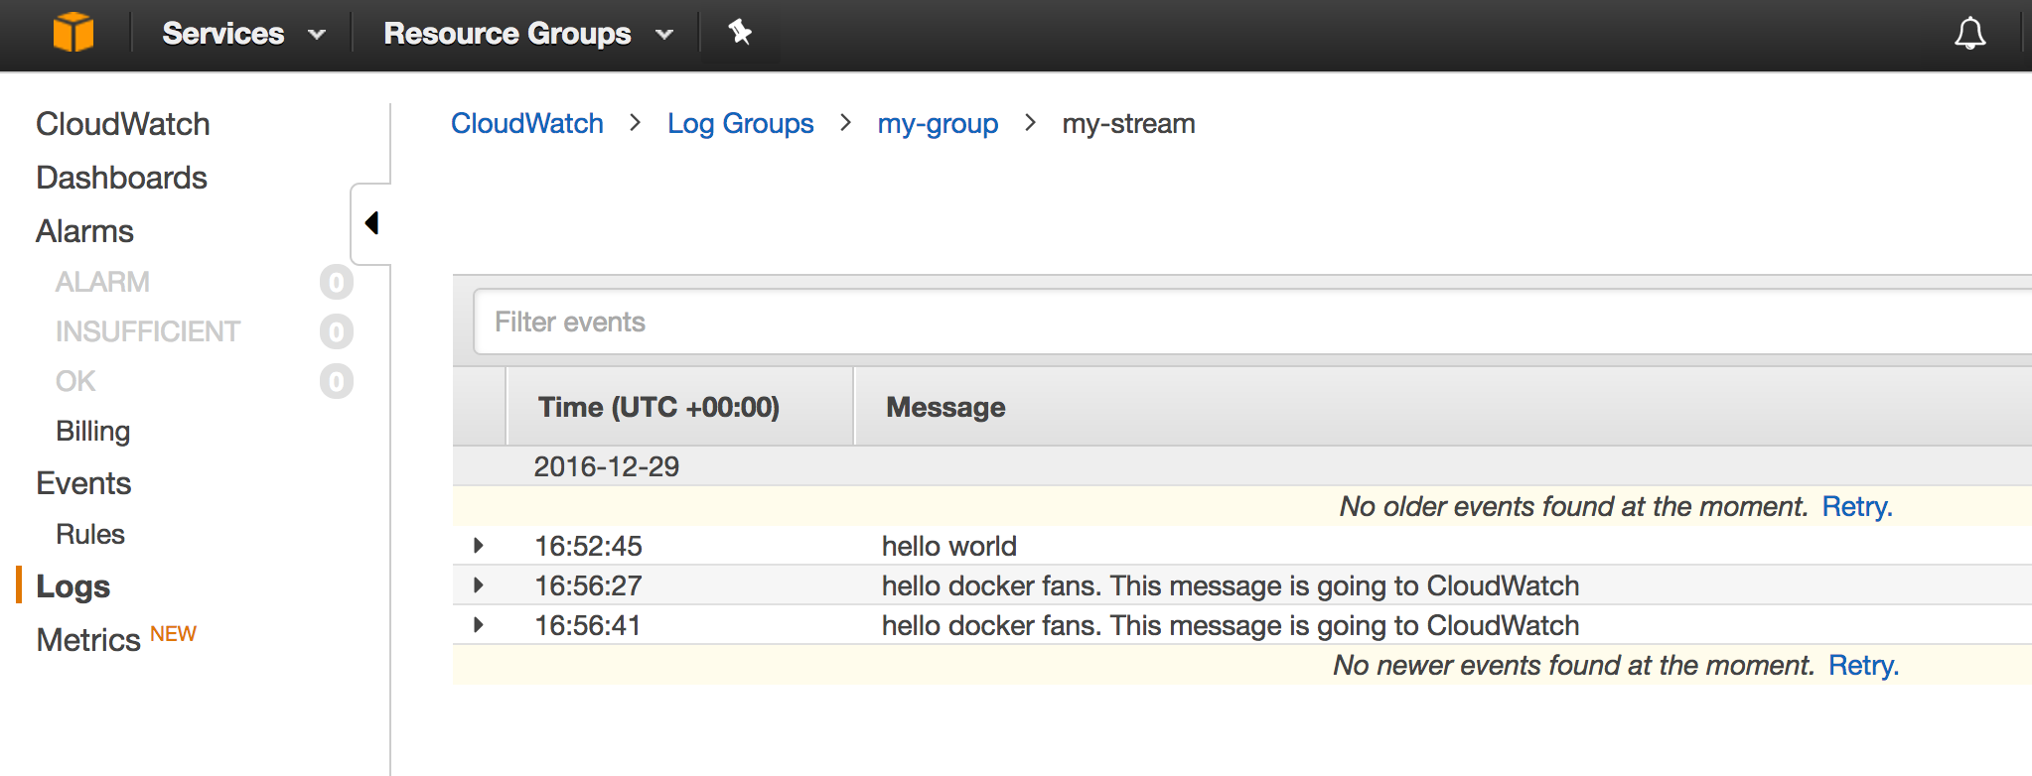Screen dimensions: 2032x776
Task: Expand the 16:56:41 log event
Action: click(x=479, y=625)
